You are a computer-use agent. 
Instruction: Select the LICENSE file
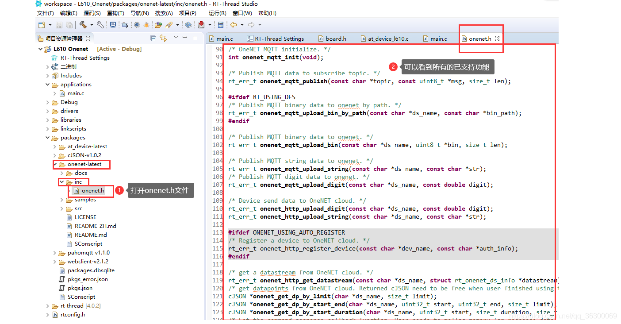81,217
